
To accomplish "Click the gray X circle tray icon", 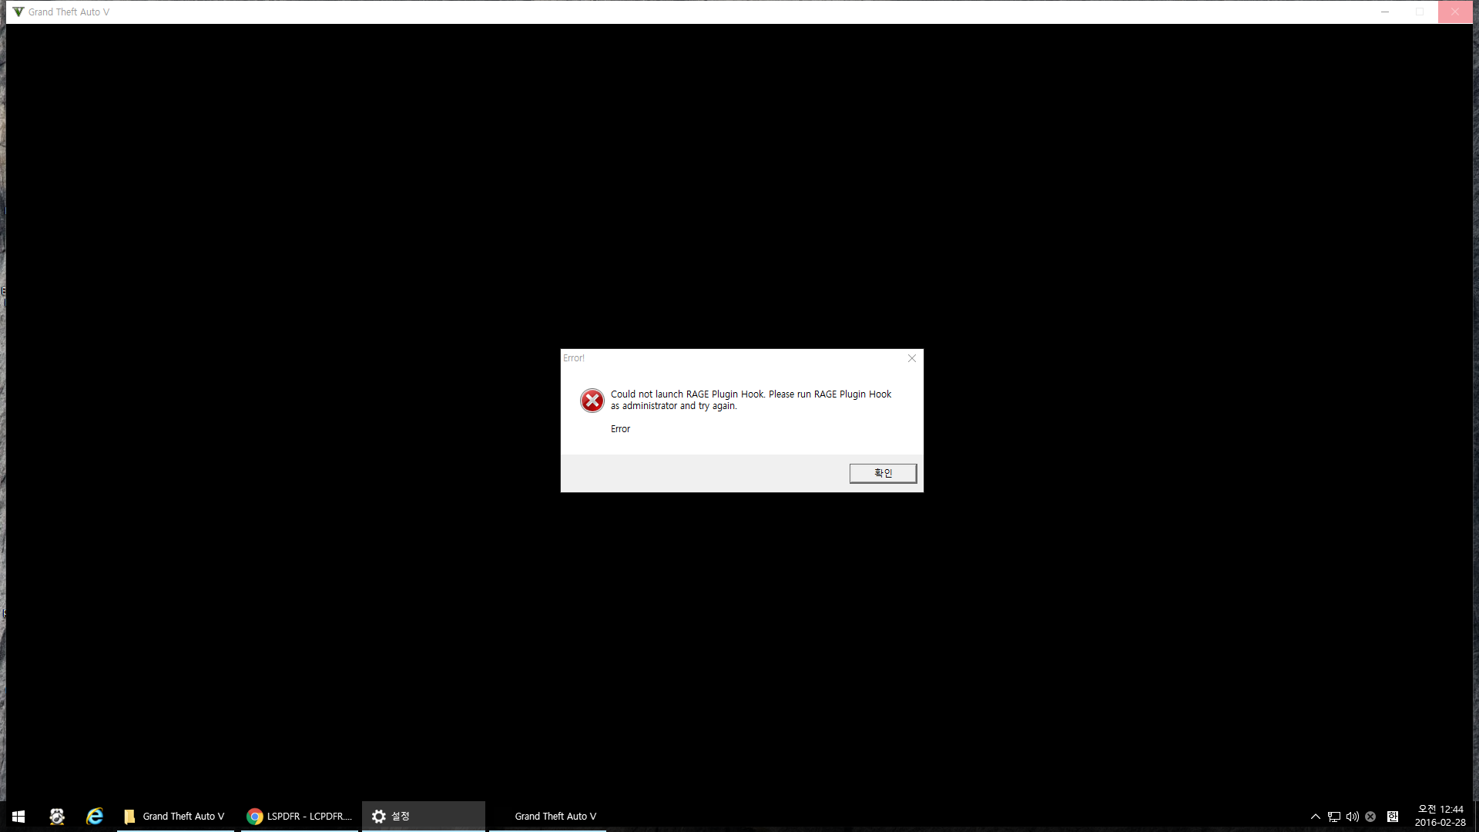I will point(1370,817).
